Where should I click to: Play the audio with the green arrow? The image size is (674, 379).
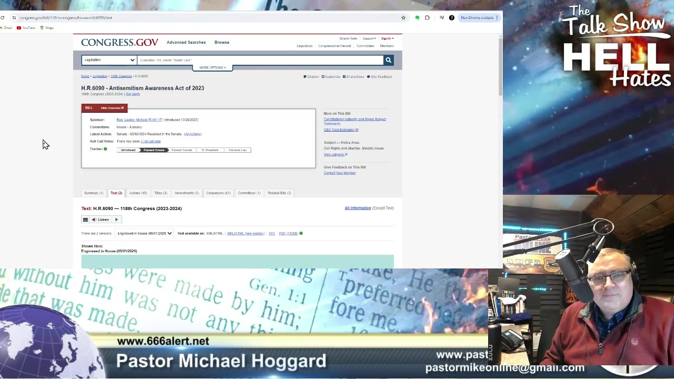tap(116, 220)
